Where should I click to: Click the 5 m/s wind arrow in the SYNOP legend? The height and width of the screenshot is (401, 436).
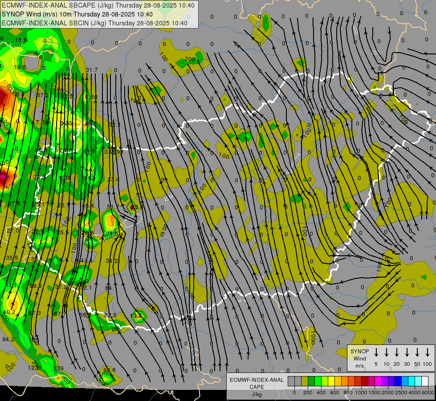[376, 352]
